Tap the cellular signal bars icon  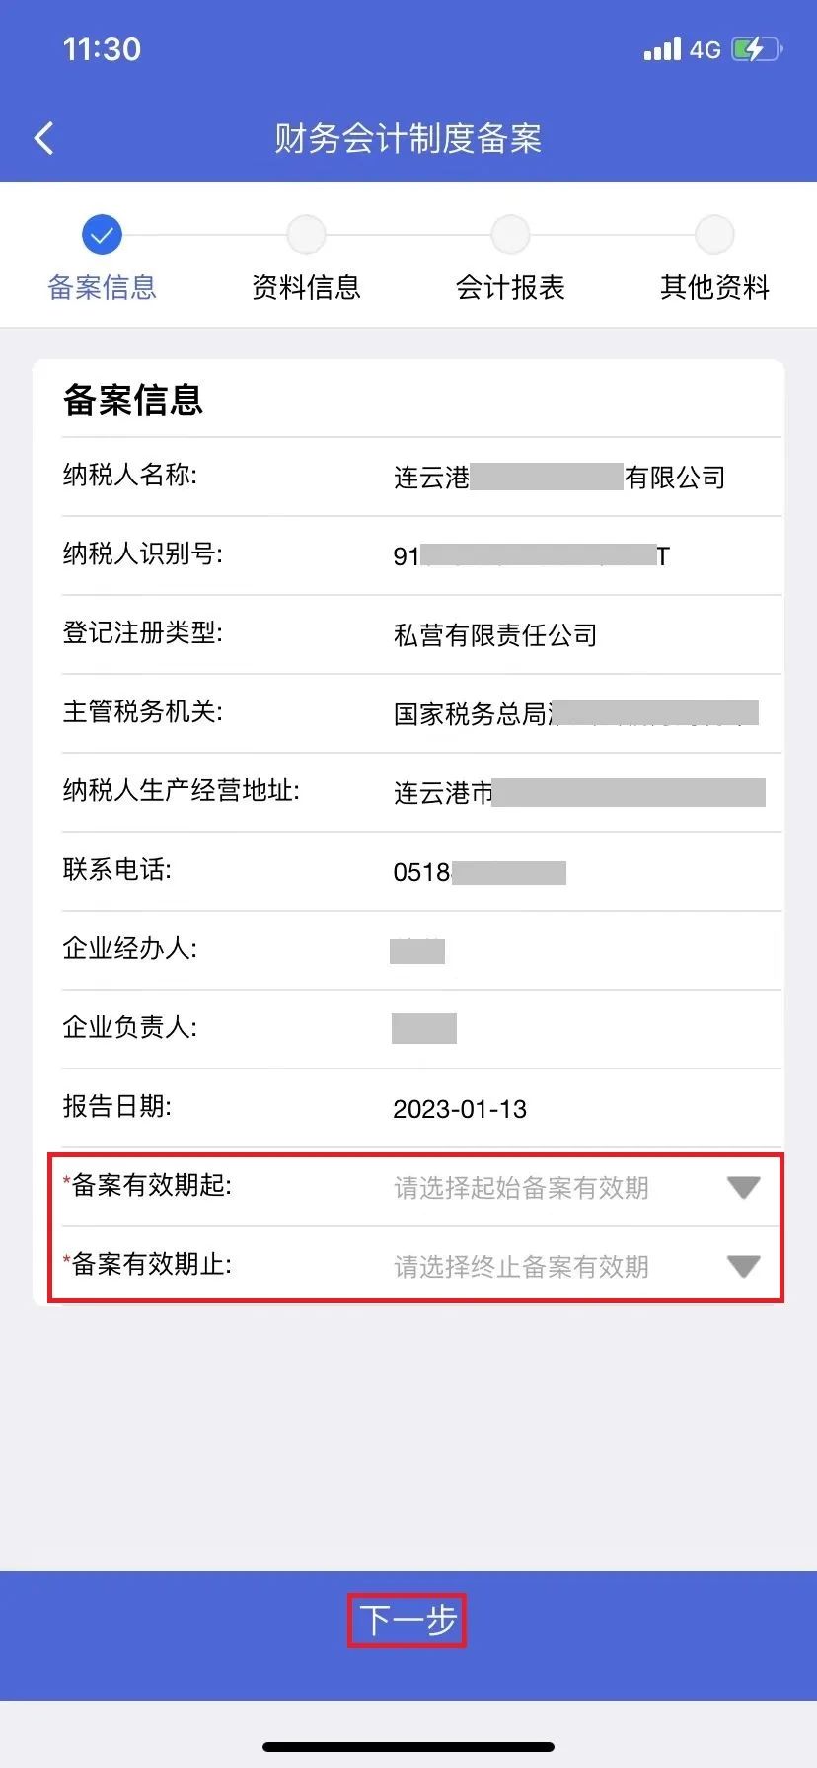[x=662, y=49]
